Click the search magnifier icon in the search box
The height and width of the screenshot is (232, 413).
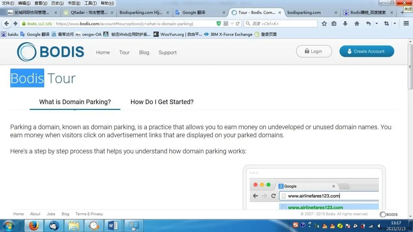pos(248,24)
